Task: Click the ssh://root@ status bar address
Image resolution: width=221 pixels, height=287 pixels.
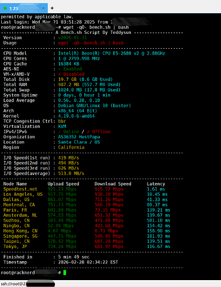Action: (x=13, y=284)
